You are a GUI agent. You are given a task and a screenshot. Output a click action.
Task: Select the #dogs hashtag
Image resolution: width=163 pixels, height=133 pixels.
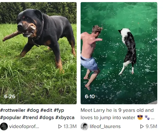(x=47, y=118)
